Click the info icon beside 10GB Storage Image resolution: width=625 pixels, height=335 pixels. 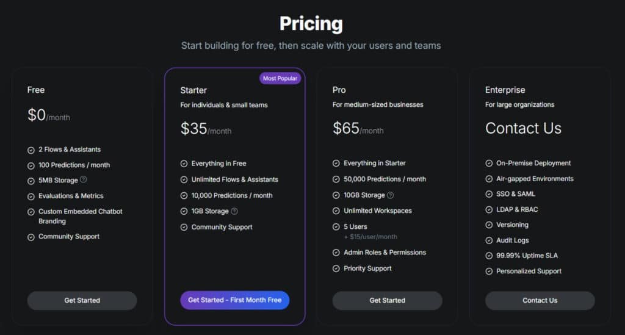(x=391, y=195)
